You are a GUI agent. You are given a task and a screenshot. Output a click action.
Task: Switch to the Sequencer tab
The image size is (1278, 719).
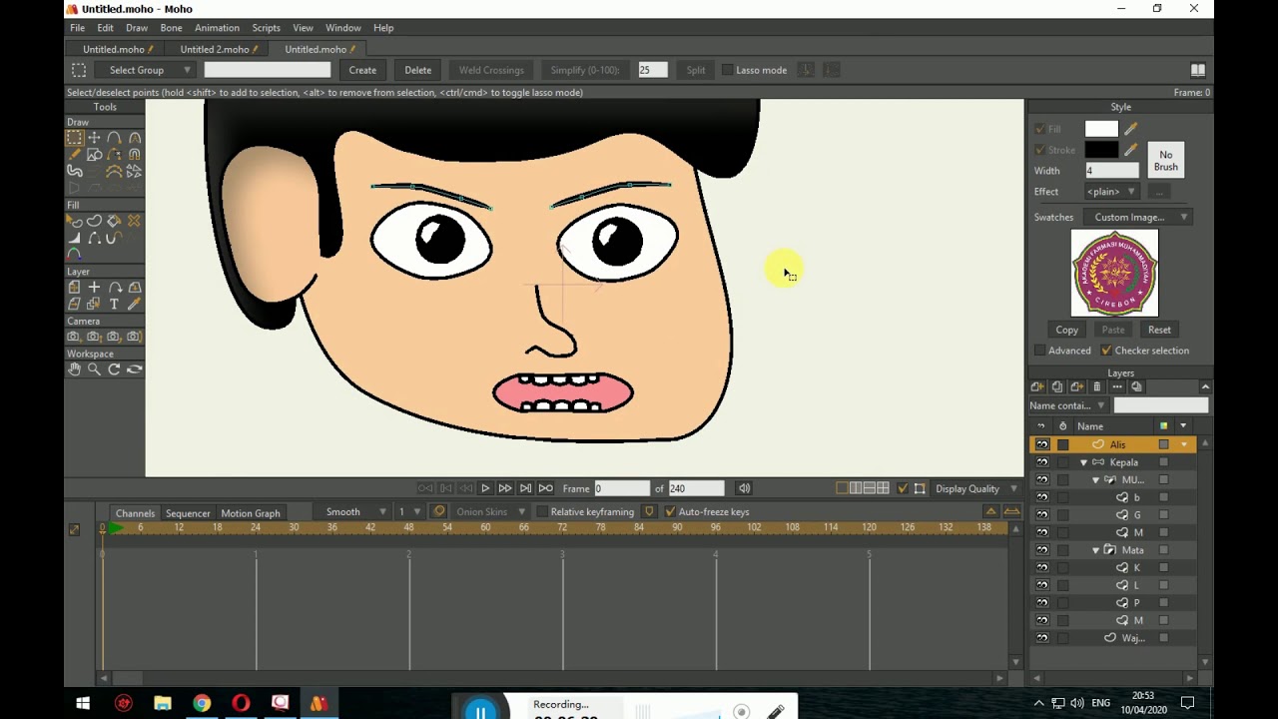[188, 513]
